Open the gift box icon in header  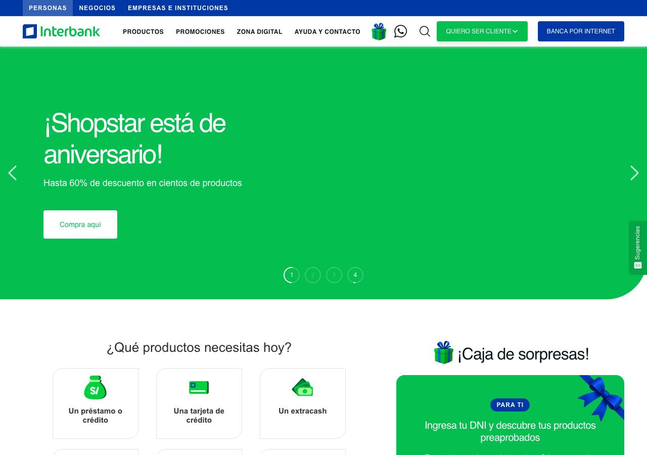379,31
